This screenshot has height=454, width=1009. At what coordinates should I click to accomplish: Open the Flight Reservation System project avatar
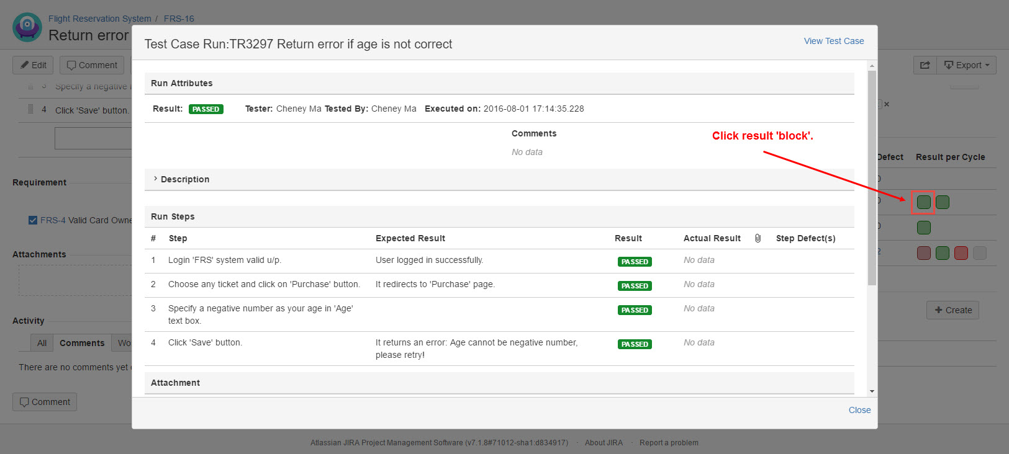(x=27, y=27)
